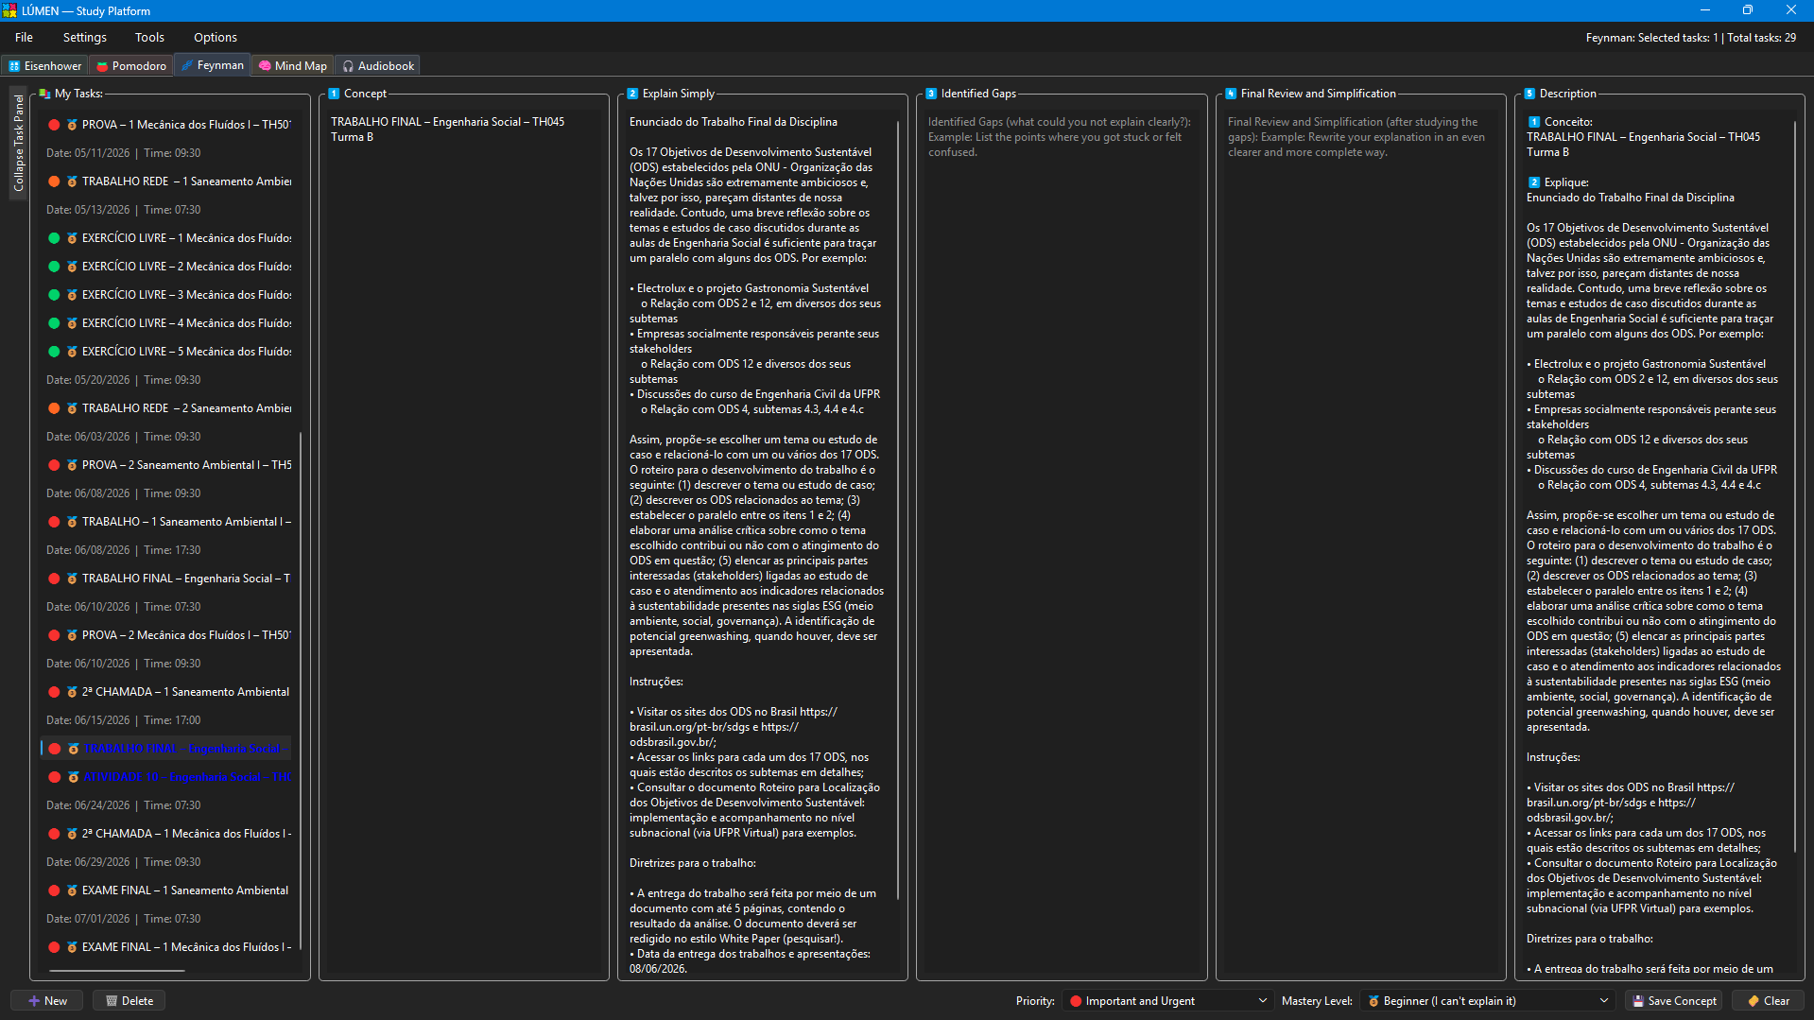This screenshot has width=1814, height=1020.
Task: Switch to the Mind Map tab
Action: (x=293, y=66)
